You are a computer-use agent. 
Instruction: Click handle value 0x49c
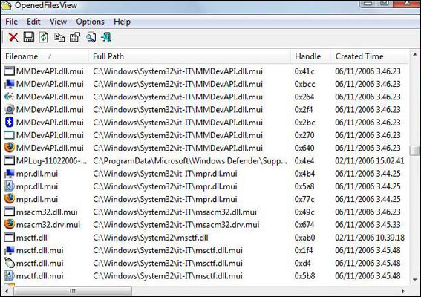point(304,212)
